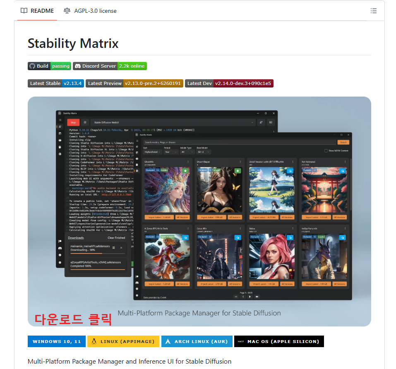Click the Stability Matrix heading
396x369 pixels.
tap(73, 43)
